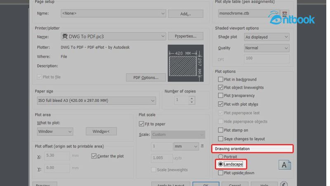Click the collapse dialog arrow icon
Viewport: 330px width, 186px height.
[284, 184]
